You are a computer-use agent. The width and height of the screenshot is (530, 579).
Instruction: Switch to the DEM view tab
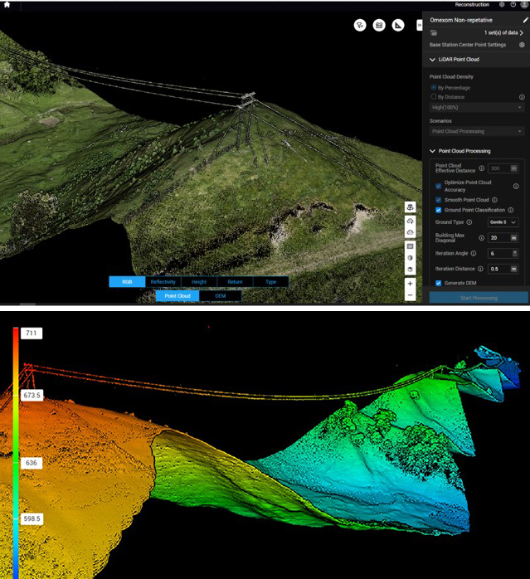(x=220, y=295)
